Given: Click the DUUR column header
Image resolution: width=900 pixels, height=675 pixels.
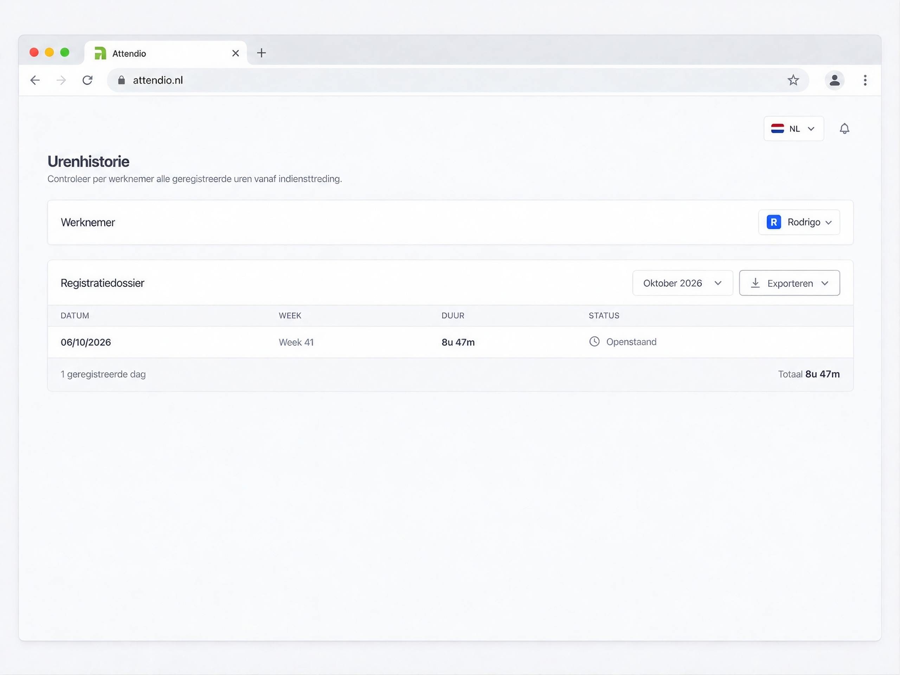Looking at the screenshot, I should 453,316.
